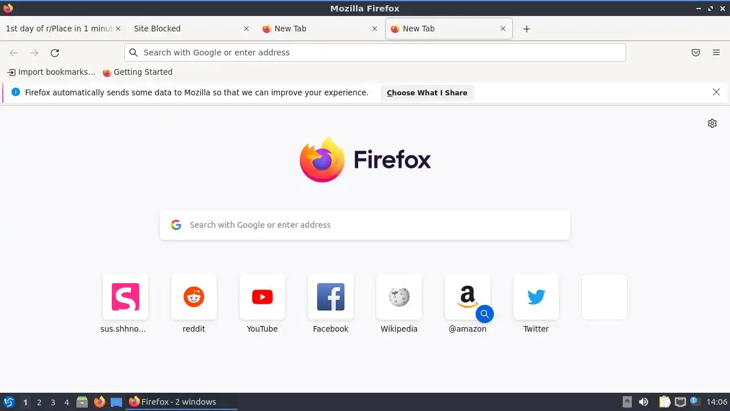Click the info icon in notification bar

tap(15, 92)
